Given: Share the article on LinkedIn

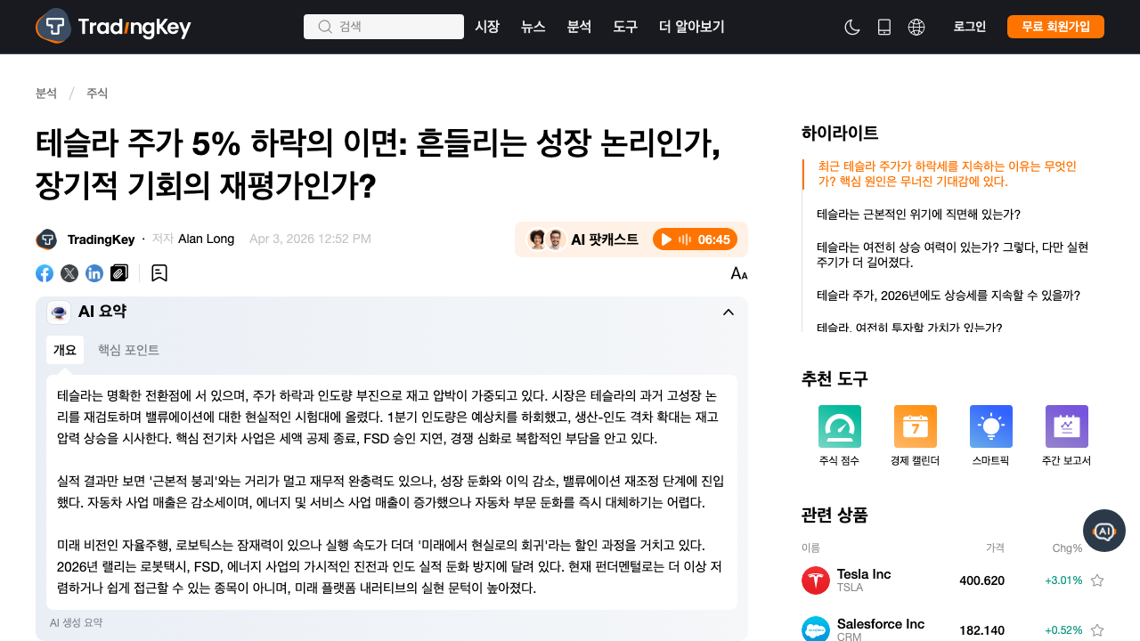Looking at the screenshot, I should click(94, 273).
